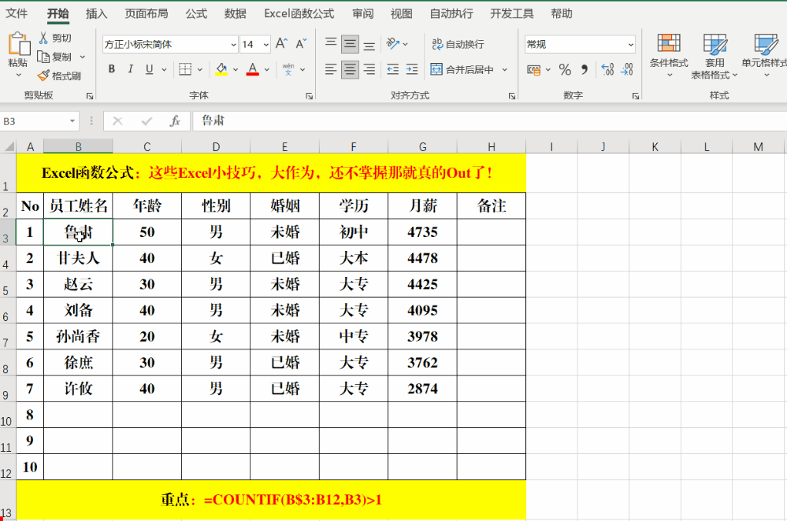
Task: Increase font size with larger A
Action: 281,44
